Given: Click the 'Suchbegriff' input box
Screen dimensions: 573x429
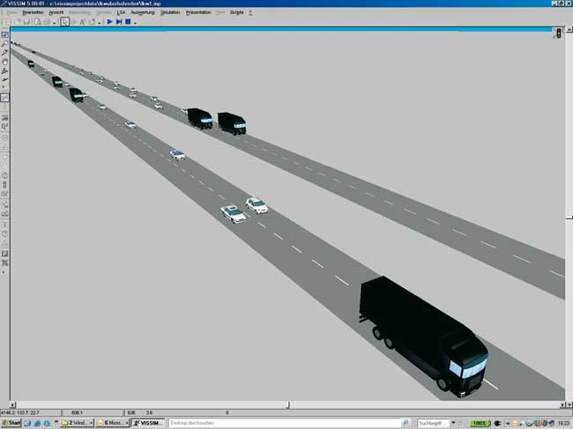Looking at the screenshot, I should 433,423.
